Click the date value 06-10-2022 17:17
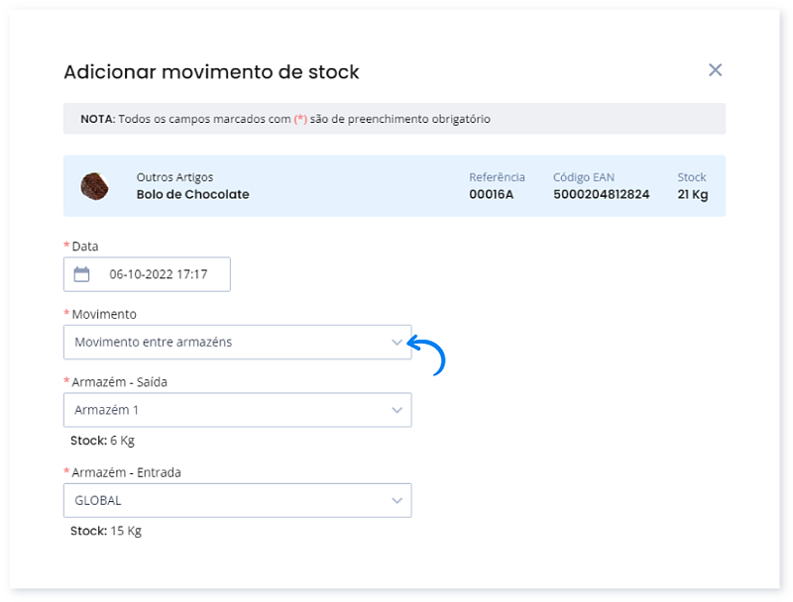The image size is (793, 602). (158, 274)
